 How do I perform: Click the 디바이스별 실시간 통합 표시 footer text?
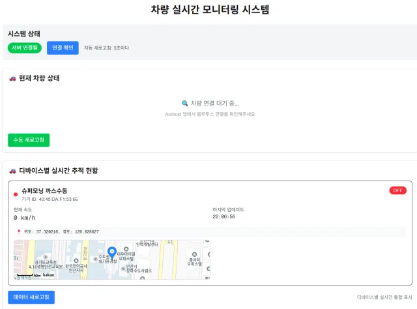coord(384,297)
